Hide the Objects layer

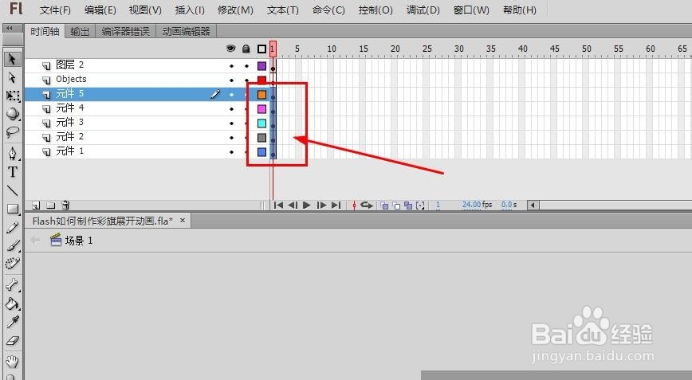pyautogui.click(x=232, y=80)
